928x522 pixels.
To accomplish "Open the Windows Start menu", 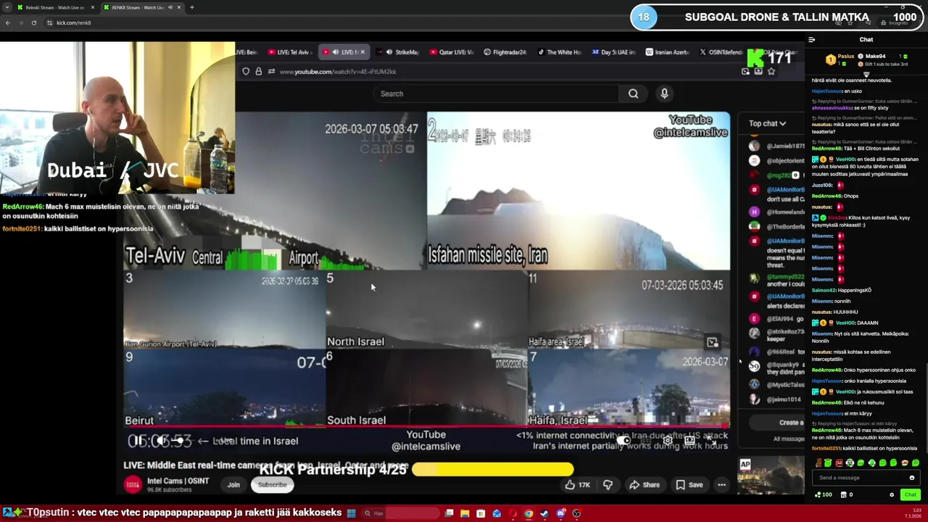I will click(351, 513).
